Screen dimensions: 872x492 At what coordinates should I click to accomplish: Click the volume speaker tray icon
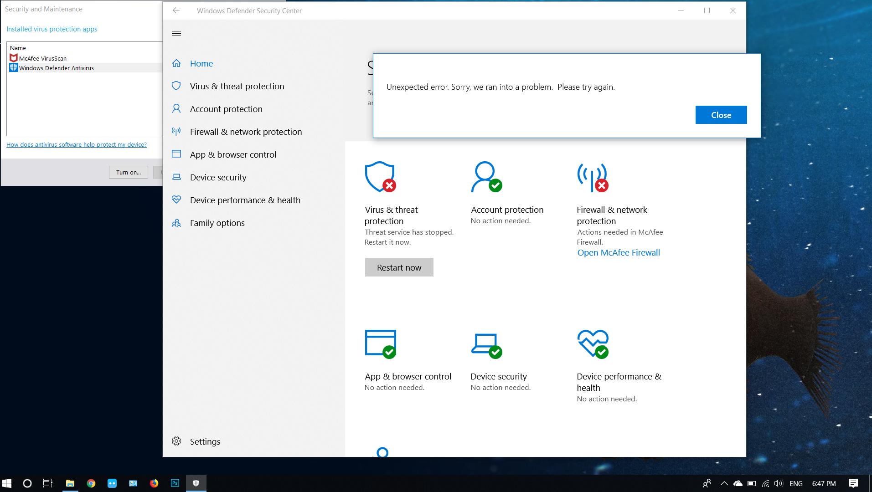point(779,483)
